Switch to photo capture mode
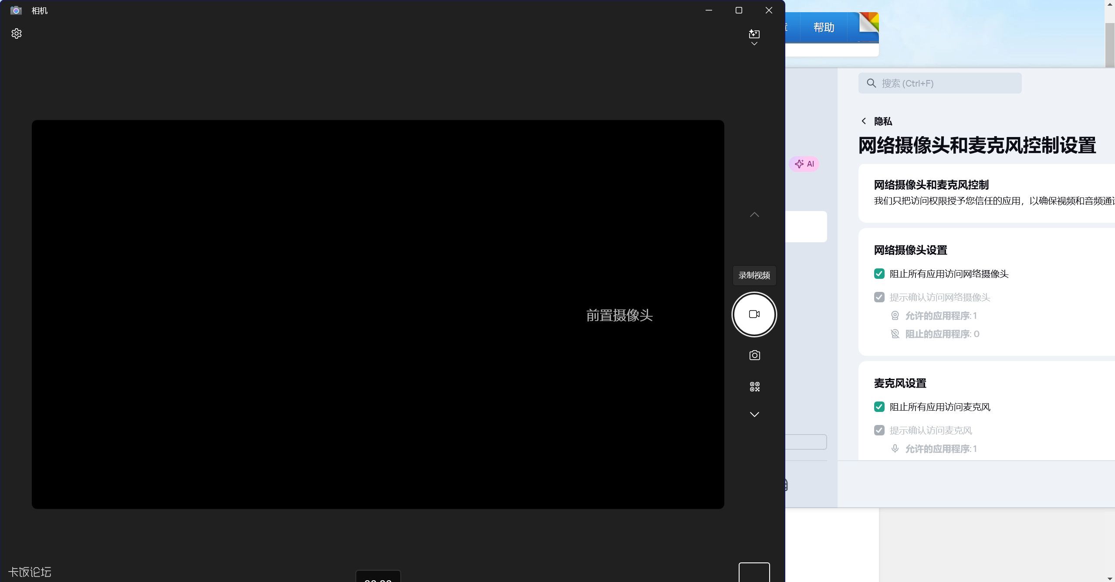 [x=754, y=355]
